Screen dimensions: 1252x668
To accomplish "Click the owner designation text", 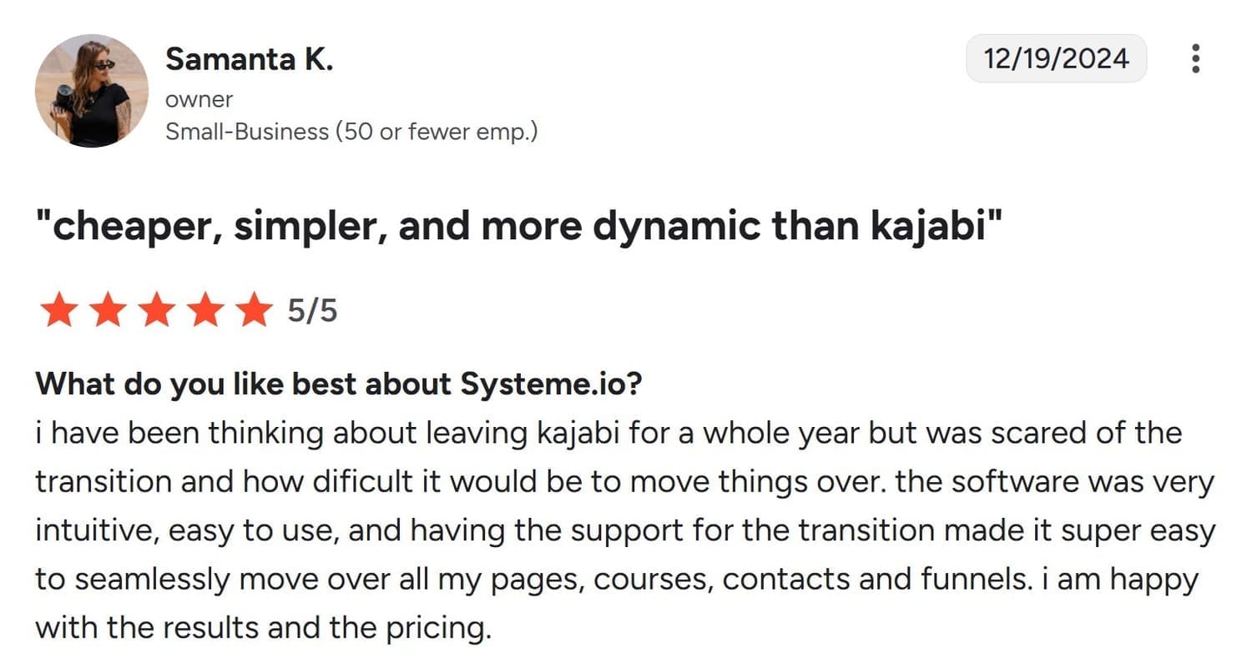I will [x=199, y=98].
